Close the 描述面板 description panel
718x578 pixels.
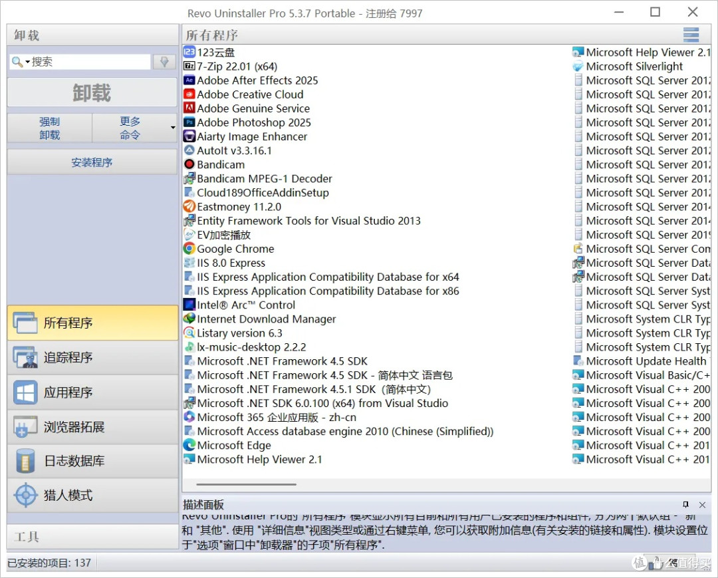702,505
